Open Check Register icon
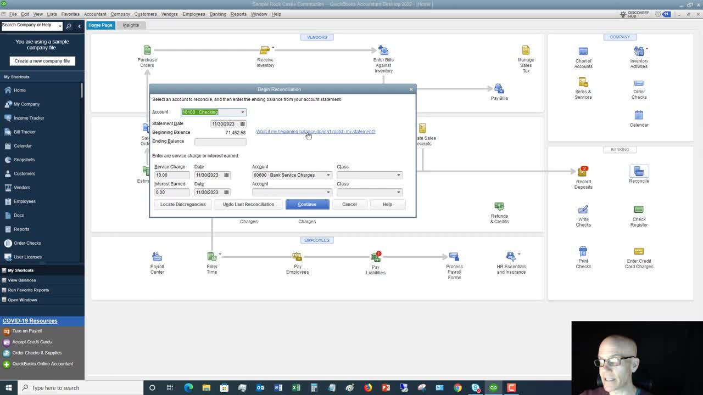 click(x=639, y=210)
